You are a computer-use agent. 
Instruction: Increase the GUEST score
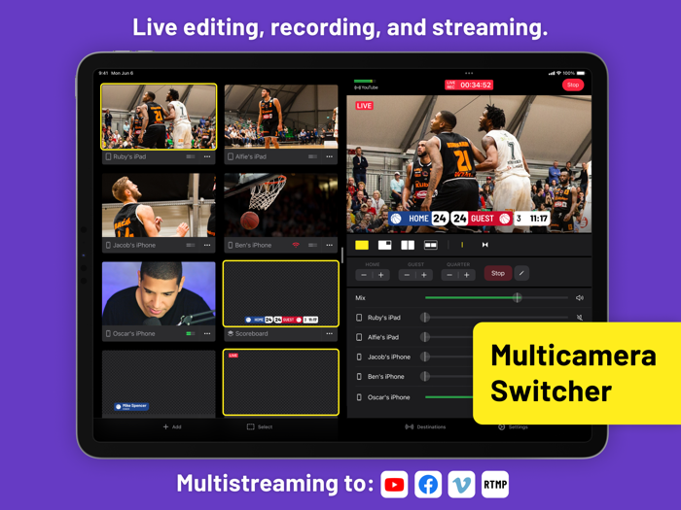pyautogui.click(x=424, y=275)
